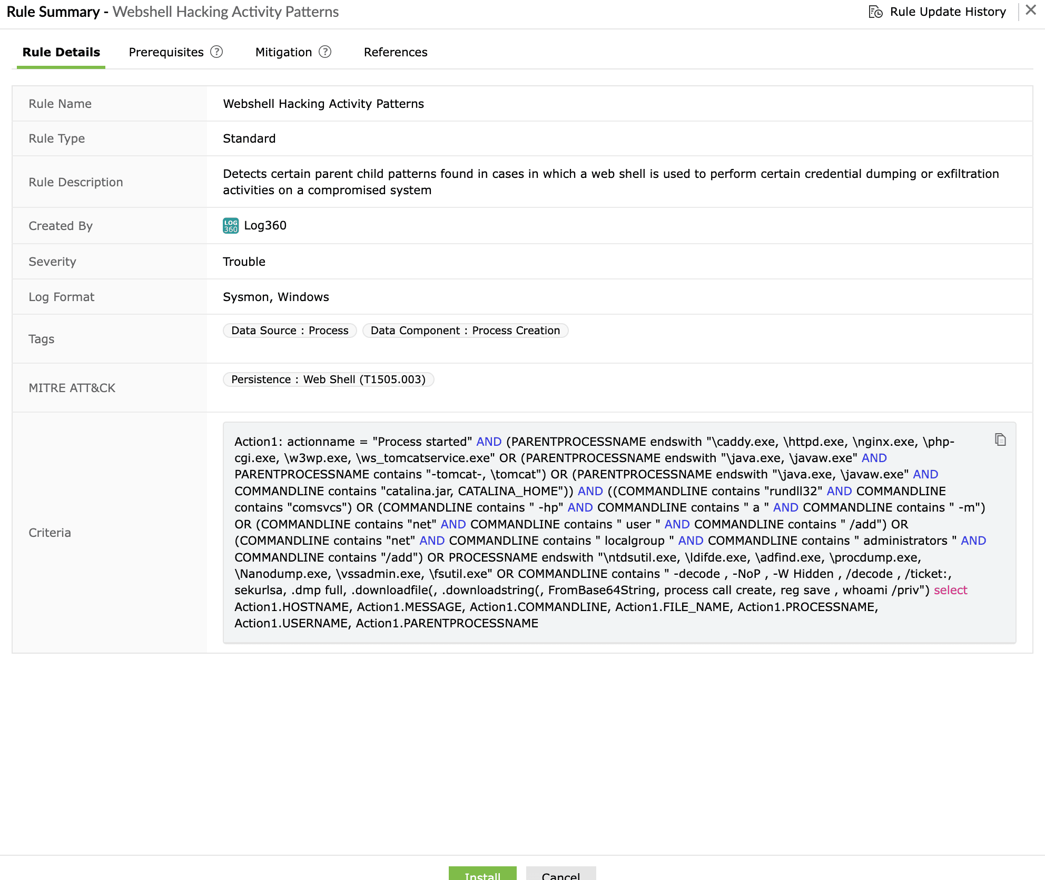The image size is (1045, 880).
Task: Click the Data Component: Process Creation tag
Action: coord(465,330)
